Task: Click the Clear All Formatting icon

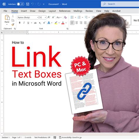Action: point(65,17)
